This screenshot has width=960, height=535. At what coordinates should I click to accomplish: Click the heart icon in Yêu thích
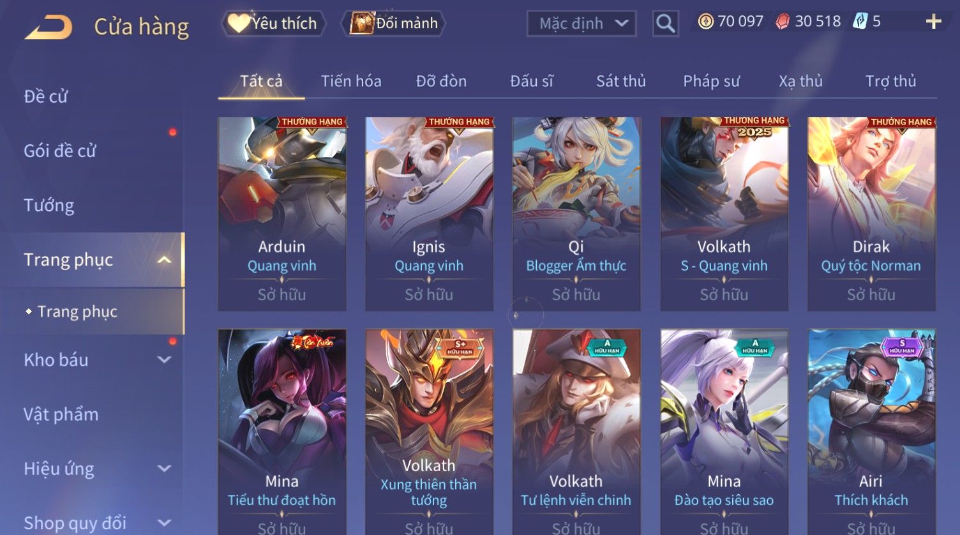click(x=239, y=23)
